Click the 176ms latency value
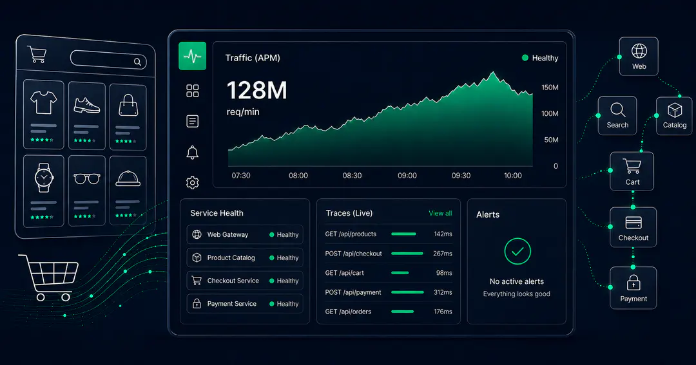This screenshot has height=365, width=696. pos(443,312)
